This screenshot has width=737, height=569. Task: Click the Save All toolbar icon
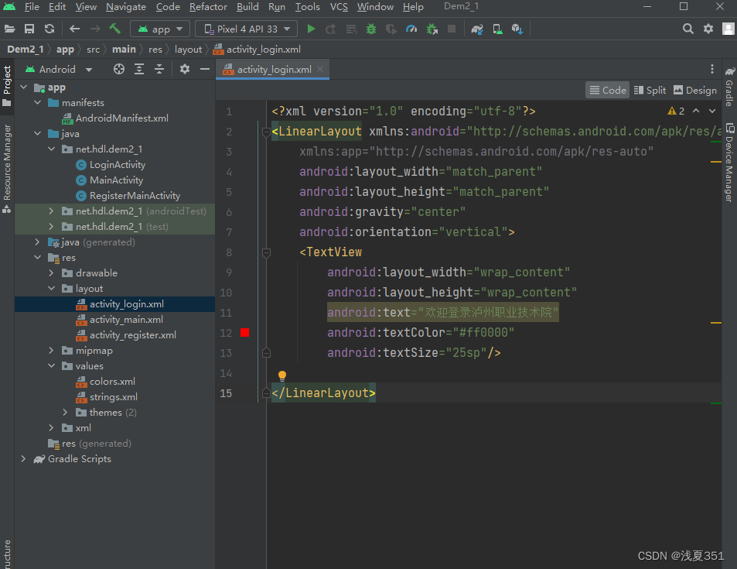click(29, 29)
